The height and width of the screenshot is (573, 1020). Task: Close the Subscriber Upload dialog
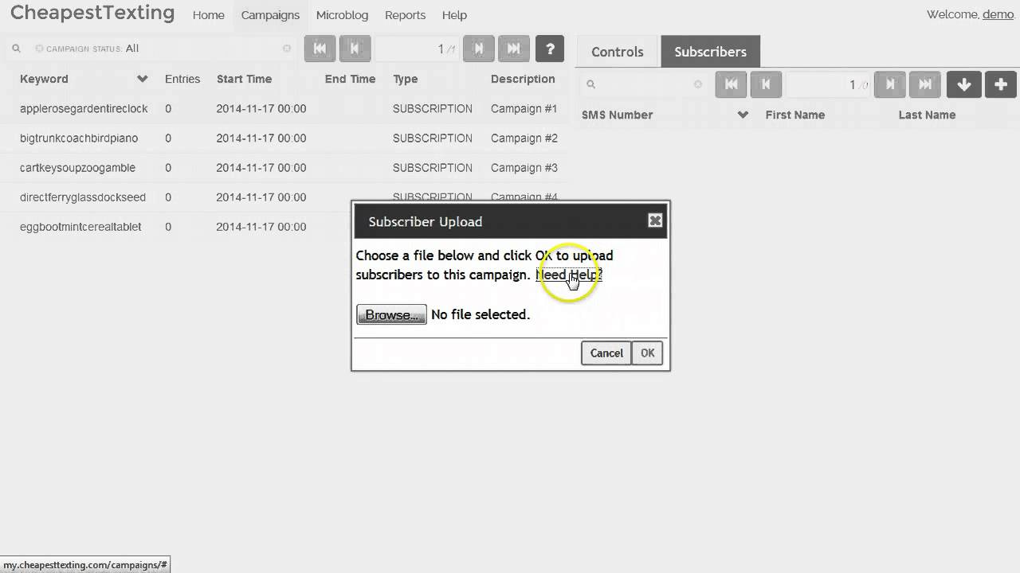pos(655,221)
